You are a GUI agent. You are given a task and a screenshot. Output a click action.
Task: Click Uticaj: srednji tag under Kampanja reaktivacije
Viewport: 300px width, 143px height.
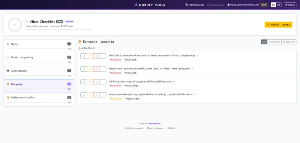click(x=116, y=99)
